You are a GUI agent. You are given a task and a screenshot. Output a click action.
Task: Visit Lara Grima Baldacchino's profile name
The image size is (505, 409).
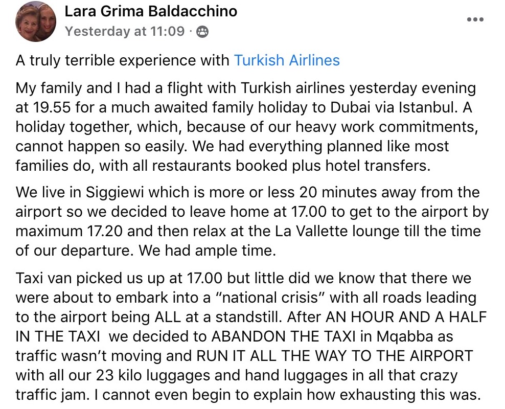151,11
